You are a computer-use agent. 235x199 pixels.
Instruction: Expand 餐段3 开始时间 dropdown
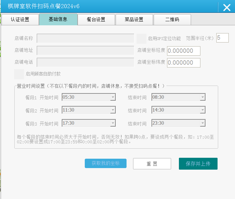tap(113, 123)
